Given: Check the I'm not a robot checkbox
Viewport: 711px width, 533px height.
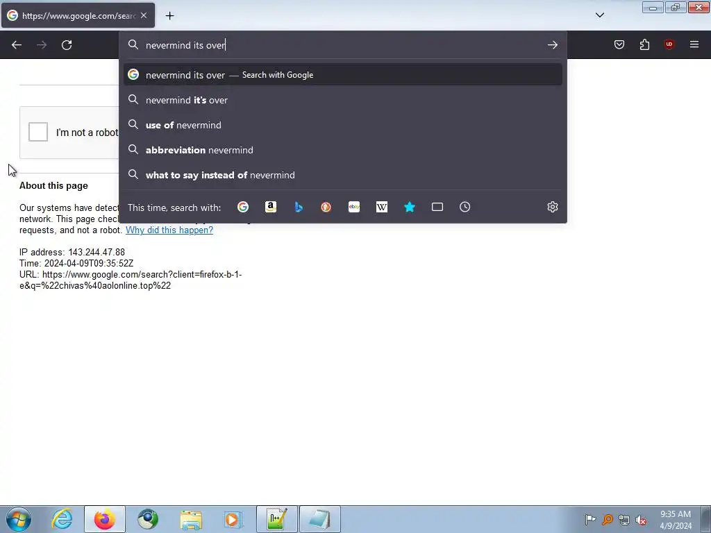Looking at the screenshot, I should (x=38, y=132).
